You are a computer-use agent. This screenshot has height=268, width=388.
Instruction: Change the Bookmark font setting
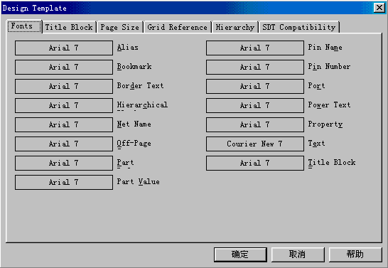point(64,67)
